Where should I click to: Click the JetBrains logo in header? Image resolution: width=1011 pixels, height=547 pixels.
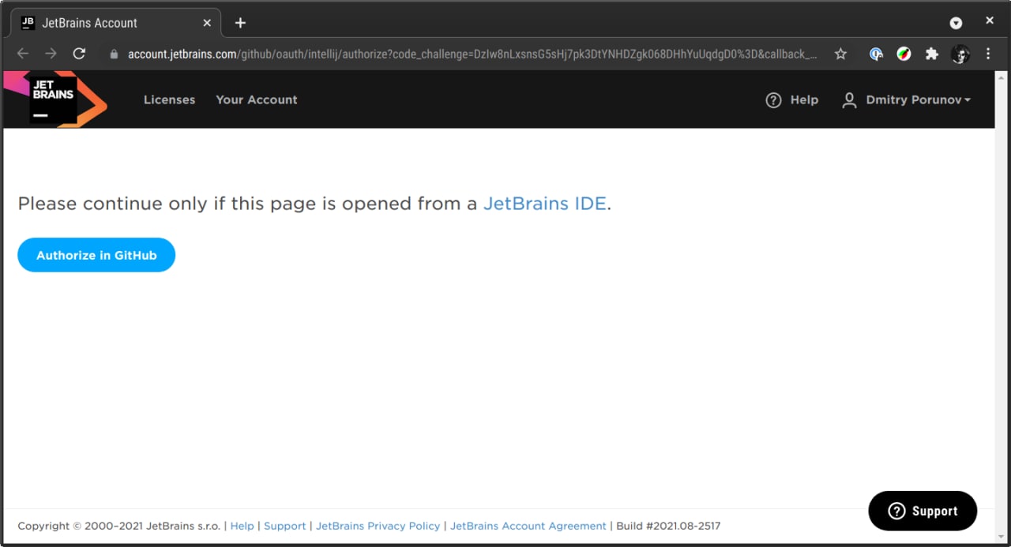55,99
